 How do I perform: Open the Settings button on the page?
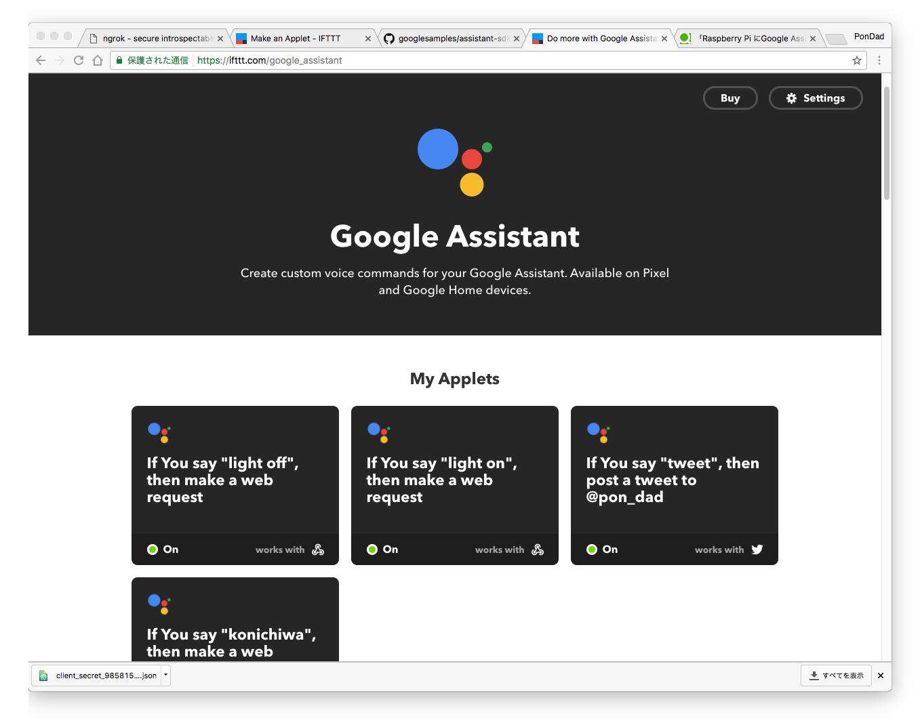pyautogui.click(x=816, y=98)
